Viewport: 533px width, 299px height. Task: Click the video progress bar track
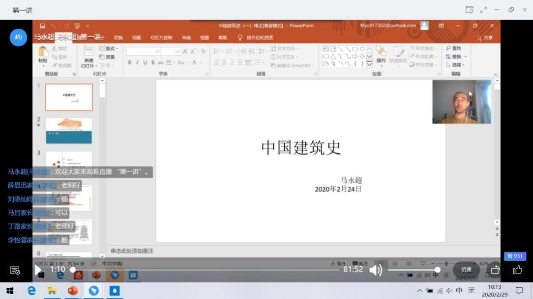pyautogui.click(x=207, y=270)
